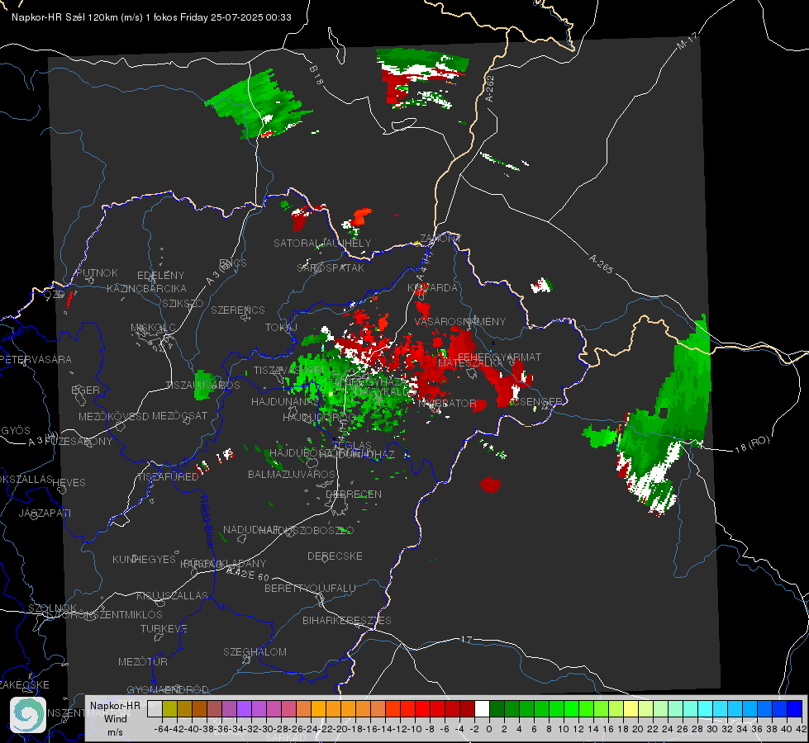809x743 pixels.
Task: Click the DEBRECEN city label
Action: point(354,494)
